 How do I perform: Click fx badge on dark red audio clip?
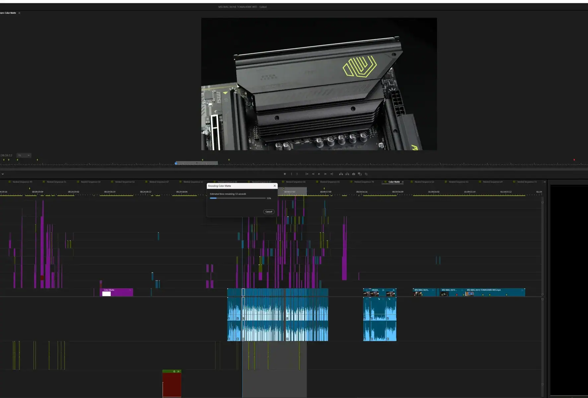tap(179, 371)
